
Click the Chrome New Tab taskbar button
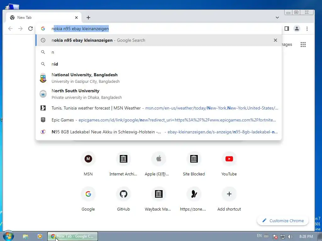pyautogui.click(x=73, y=236)
